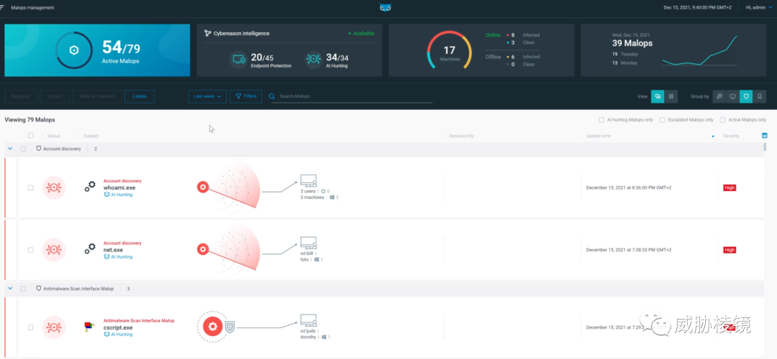Open the whoami.exe Malop
The height and width of the screenshot is (359, 777).
(x=119, y=188)
